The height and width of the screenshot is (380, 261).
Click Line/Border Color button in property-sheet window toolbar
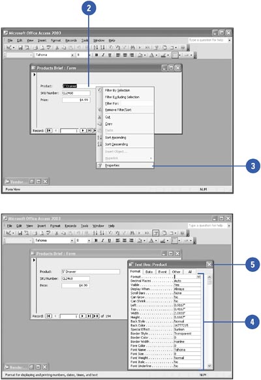(x=163, y=241)
